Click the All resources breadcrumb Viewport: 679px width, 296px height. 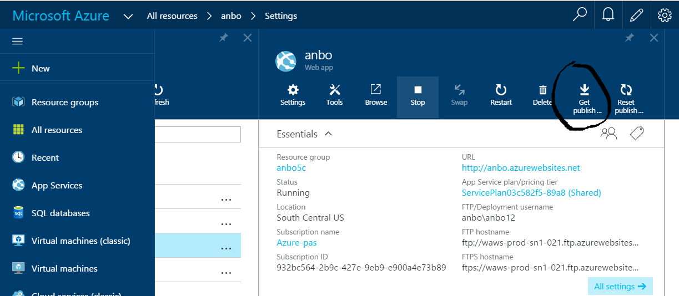[x=172, y=16]
